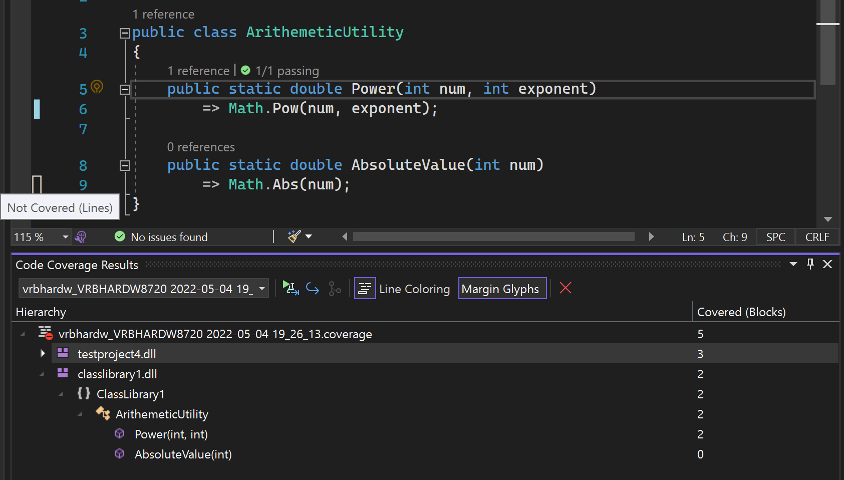Viewport: 844px width, 480px height.
Task: Open the quick actions lightbulb on line 5
Action: (97, 86)
